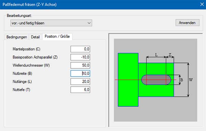Select the 'vor.- und fertig fräsen' combo box
206x131 pixels.
click(x=51, y=23)
